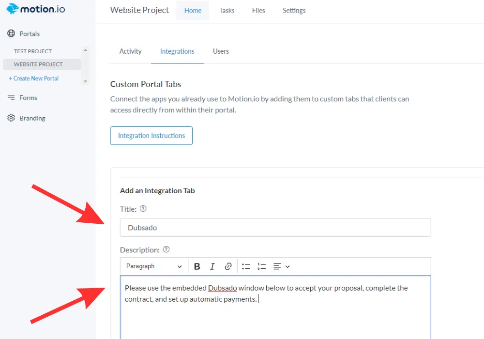
Task: Click the Integration Instructions button
Action: point(151,136)
